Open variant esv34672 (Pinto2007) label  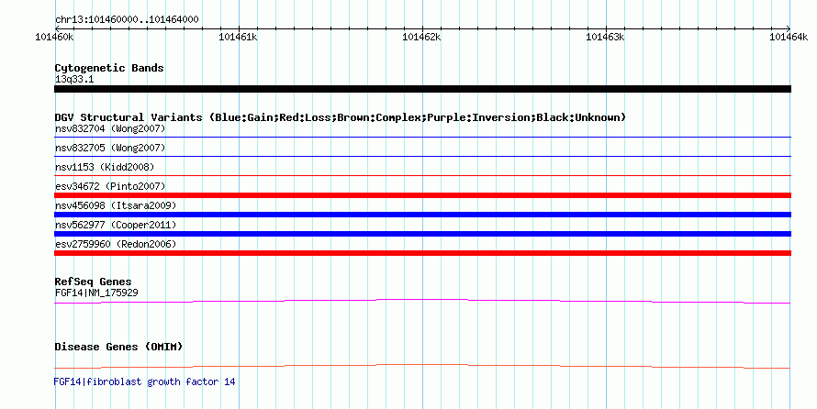point(110,186)
